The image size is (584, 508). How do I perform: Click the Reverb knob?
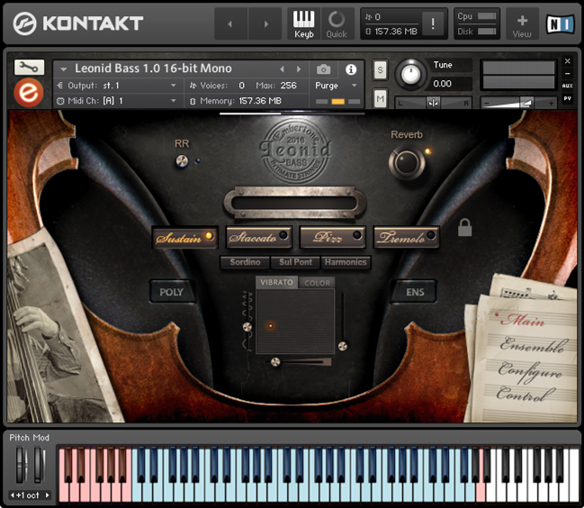[x=407, y=162]
